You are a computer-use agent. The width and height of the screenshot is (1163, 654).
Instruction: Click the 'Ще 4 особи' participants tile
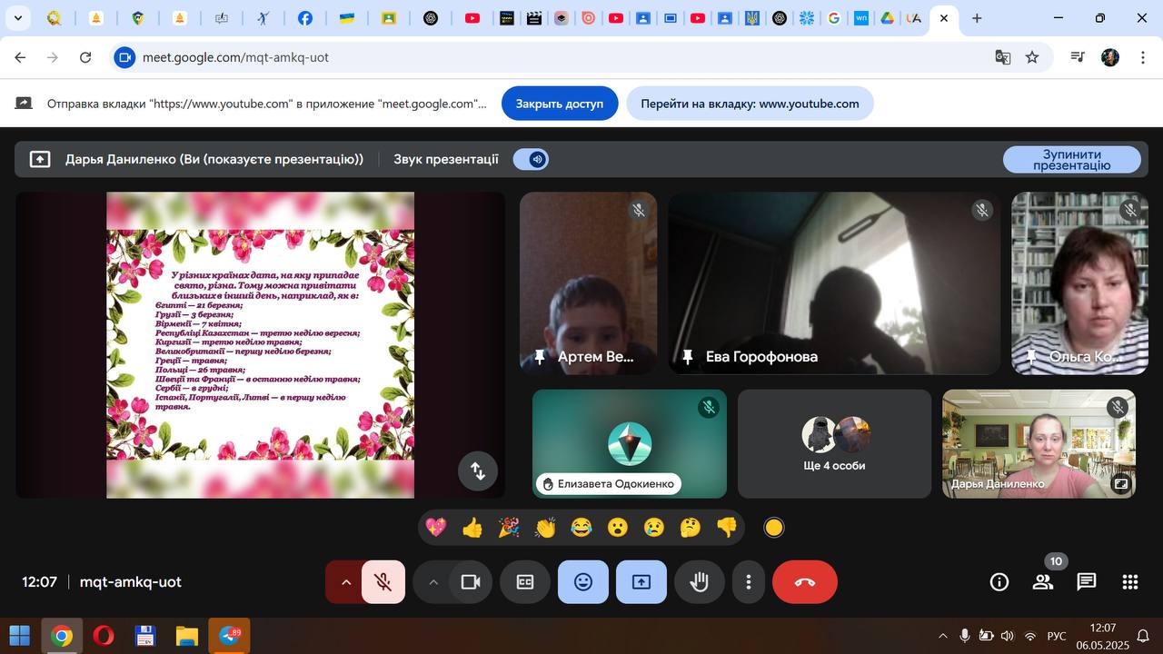coord(834,444)
